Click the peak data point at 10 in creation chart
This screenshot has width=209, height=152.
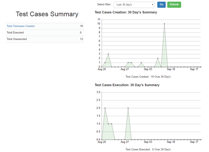pos(164,24)
